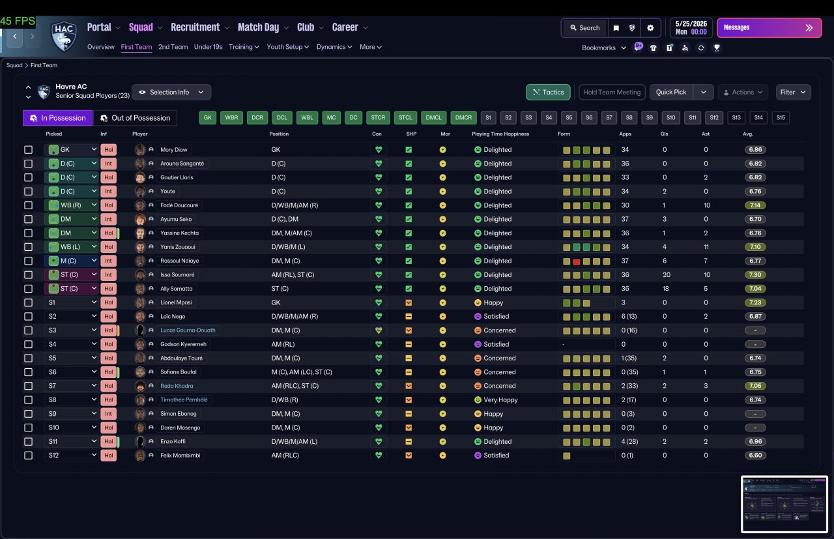
Task: Open the Selection Info dropdown
Action: (x=171, y=93)
